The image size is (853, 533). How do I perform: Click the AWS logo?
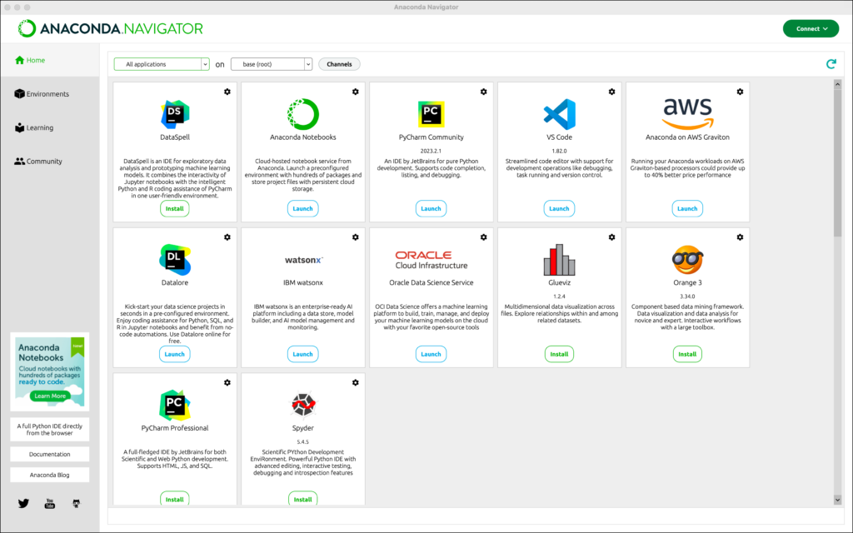[x=687, y=113]
